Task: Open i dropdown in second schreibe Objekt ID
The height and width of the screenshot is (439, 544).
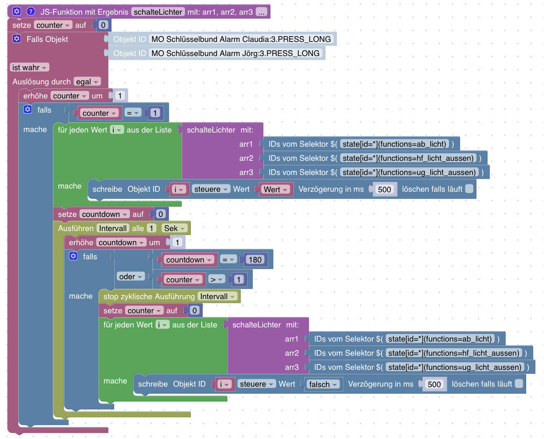Action: click(x=224, y=384)
